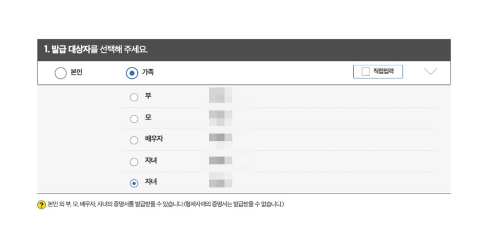Choose the 배우자 radio option
This screenshot has height=249, width=487.
tap(134, 140)
